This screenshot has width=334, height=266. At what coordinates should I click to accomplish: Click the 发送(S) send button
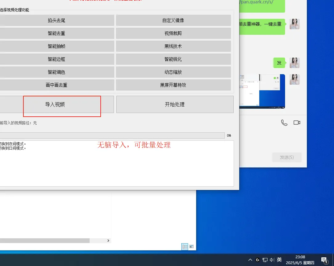(x=287, y=157)
